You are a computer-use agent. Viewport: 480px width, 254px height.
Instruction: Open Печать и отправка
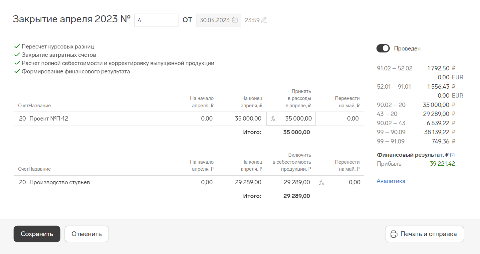[x=424, y=234]
